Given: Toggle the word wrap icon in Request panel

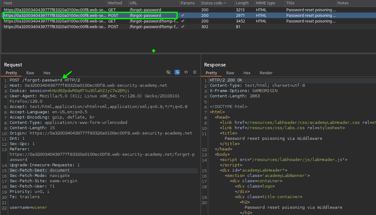Looking at the screenshot, I should pyautogui.click(x=177, y=72).
